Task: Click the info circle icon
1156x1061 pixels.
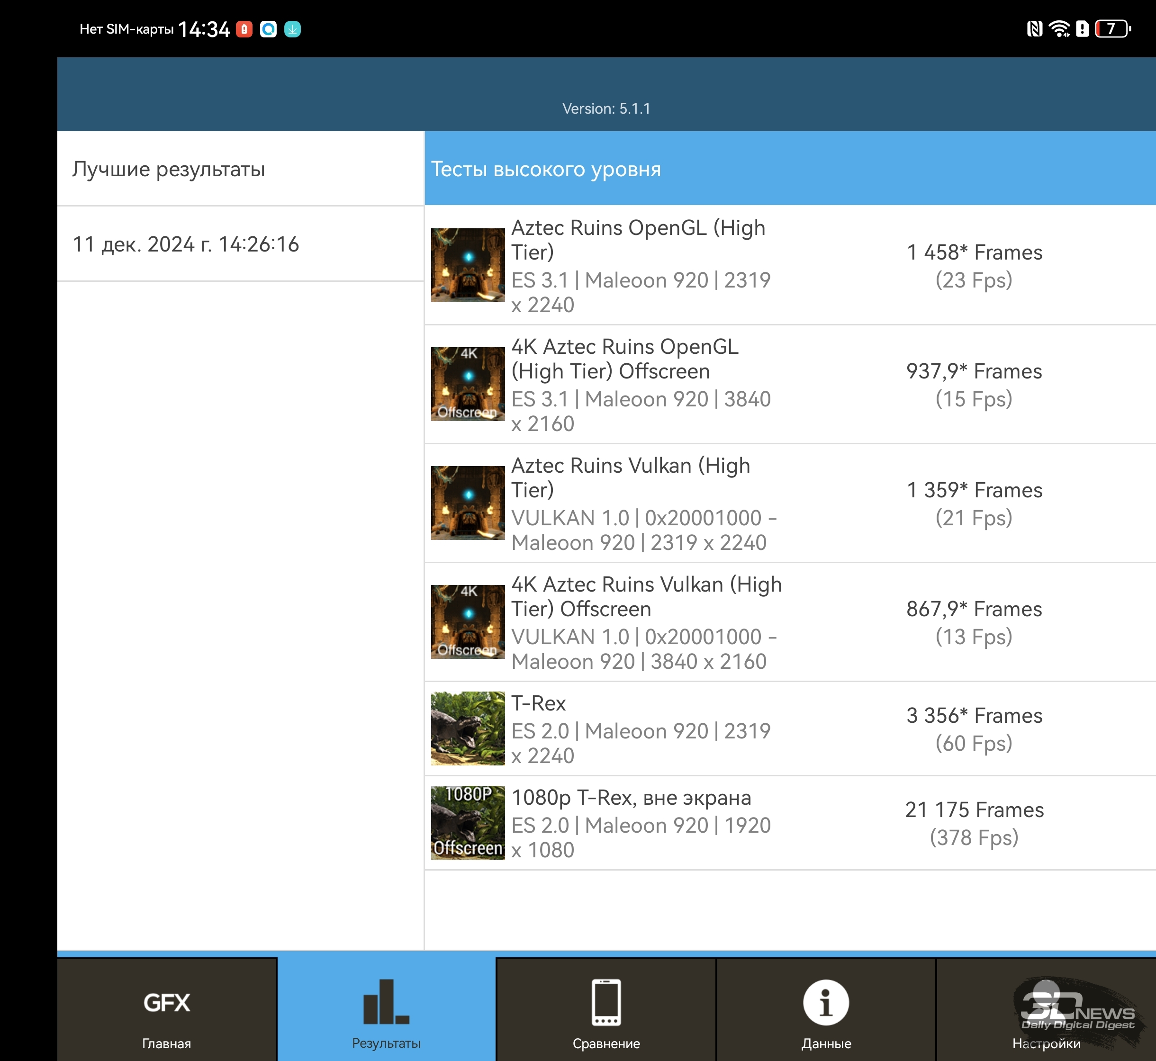Action: pos(826,1002)
